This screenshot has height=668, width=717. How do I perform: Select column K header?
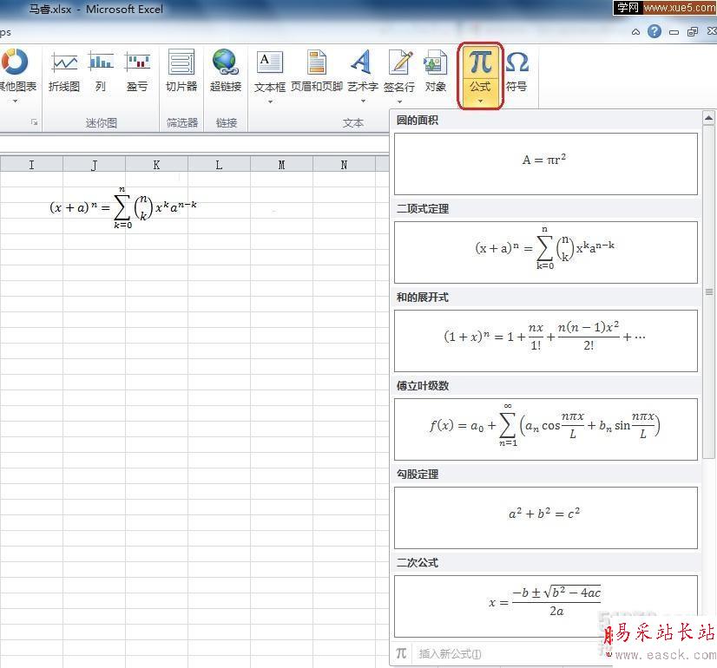(x=156, y=165)
